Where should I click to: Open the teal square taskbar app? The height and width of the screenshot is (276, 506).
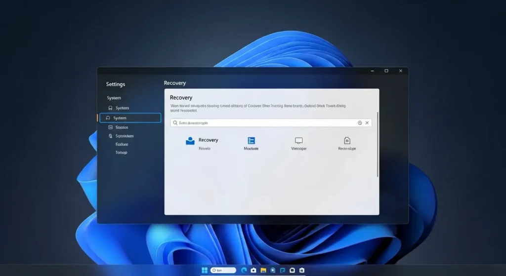pyautogui.click(x=283, y=270)
